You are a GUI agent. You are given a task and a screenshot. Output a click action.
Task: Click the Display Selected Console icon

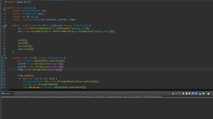(x=203, y=94)
